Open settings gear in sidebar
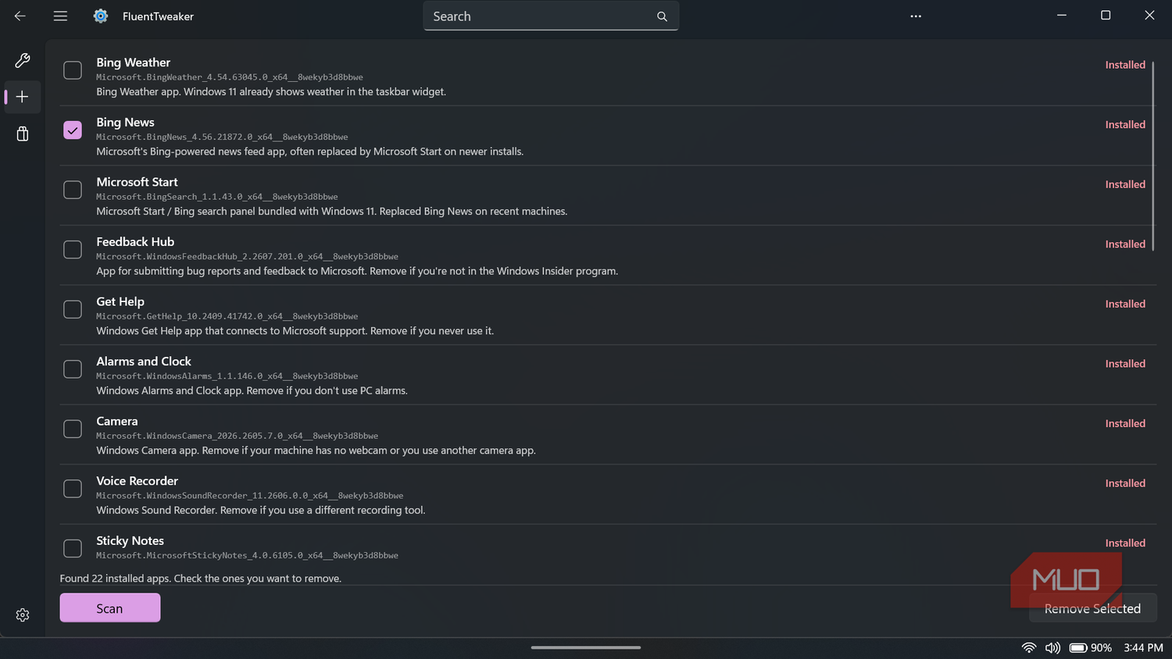 [x=23, y=615]
